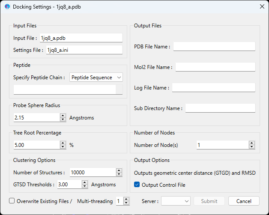Uncheck the Output Control File option
This screenshot has width=269, height=215.
137,185
